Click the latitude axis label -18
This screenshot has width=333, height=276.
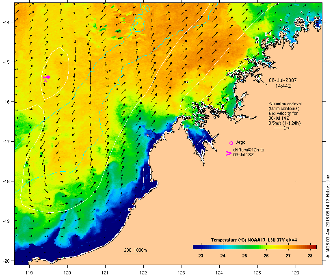6,181
